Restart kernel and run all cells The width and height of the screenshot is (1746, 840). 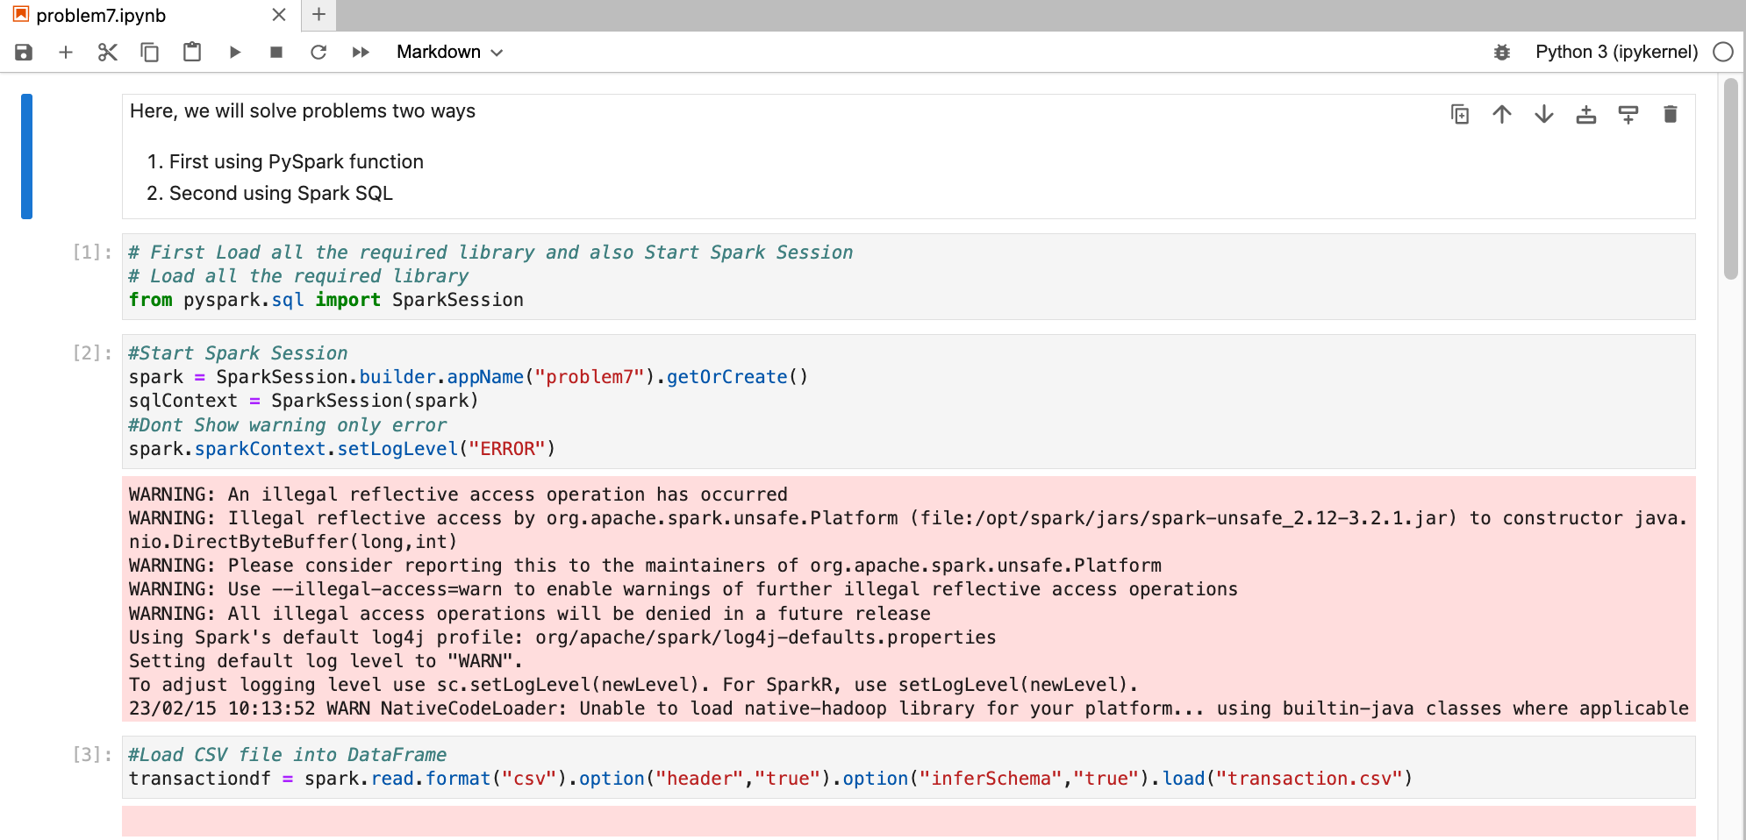pos(361,53)
